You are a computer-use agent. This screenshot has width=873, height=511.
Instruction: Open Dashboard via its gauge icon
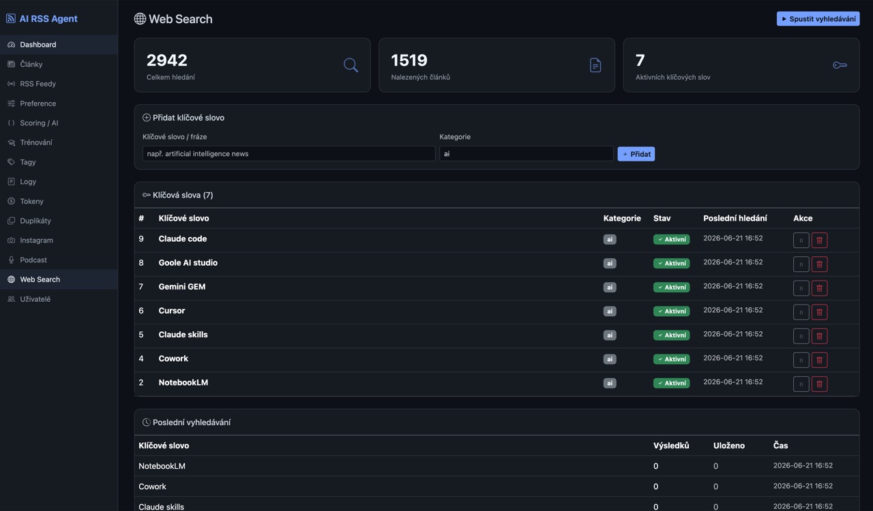click(11, 45)
